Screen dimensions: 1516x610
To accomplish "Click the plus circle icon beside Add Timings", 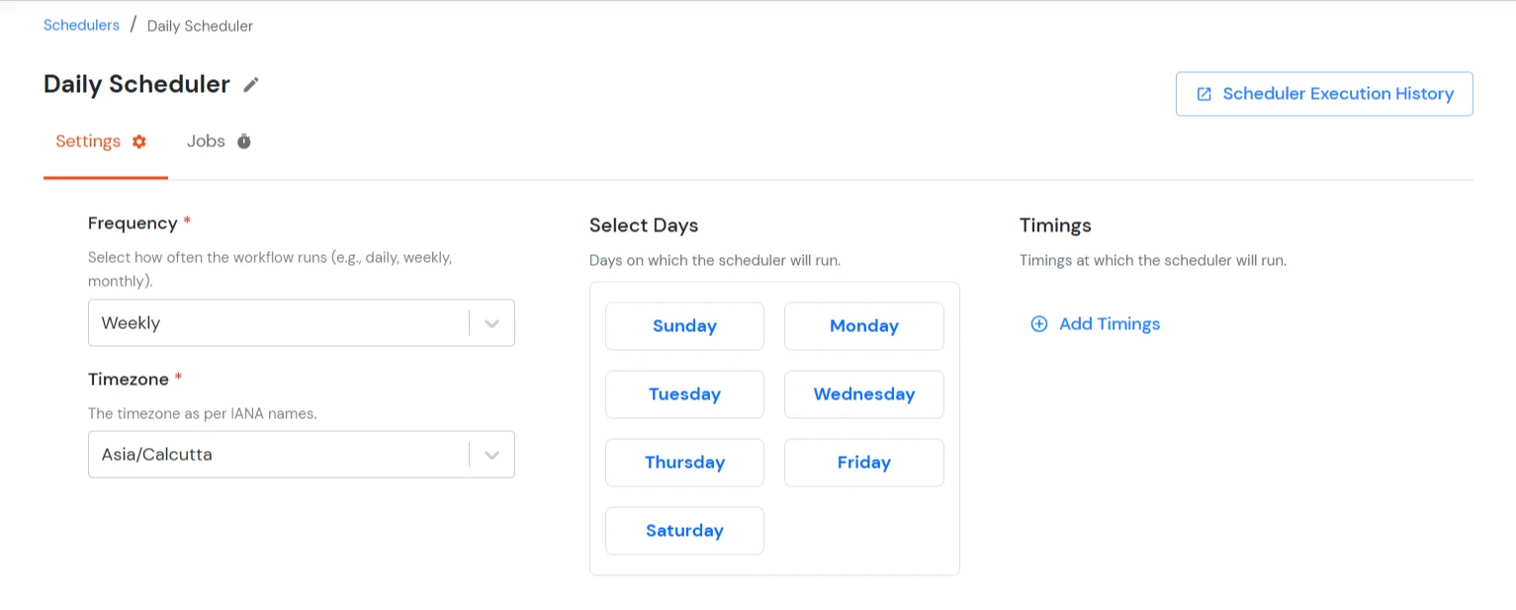I will (1038, 323).
